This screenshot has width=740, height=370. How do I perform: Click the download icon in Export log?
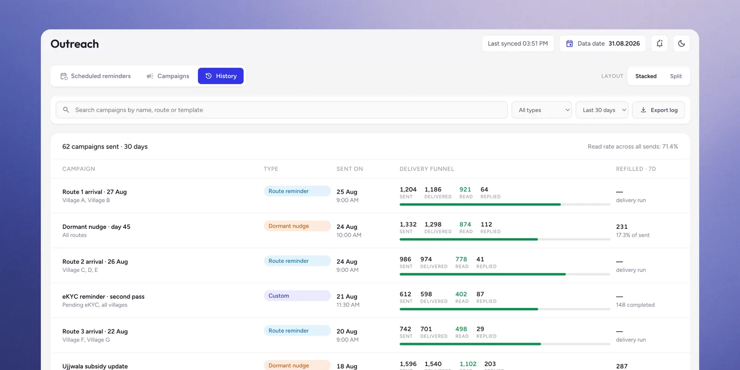(x=643, y=110)
